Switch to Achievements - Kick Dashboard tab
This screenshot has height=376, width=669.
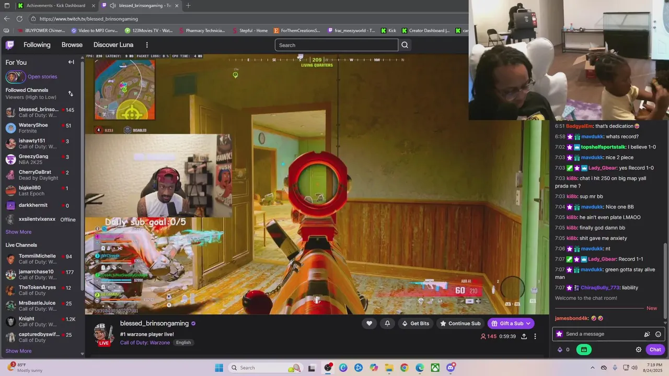56,6
